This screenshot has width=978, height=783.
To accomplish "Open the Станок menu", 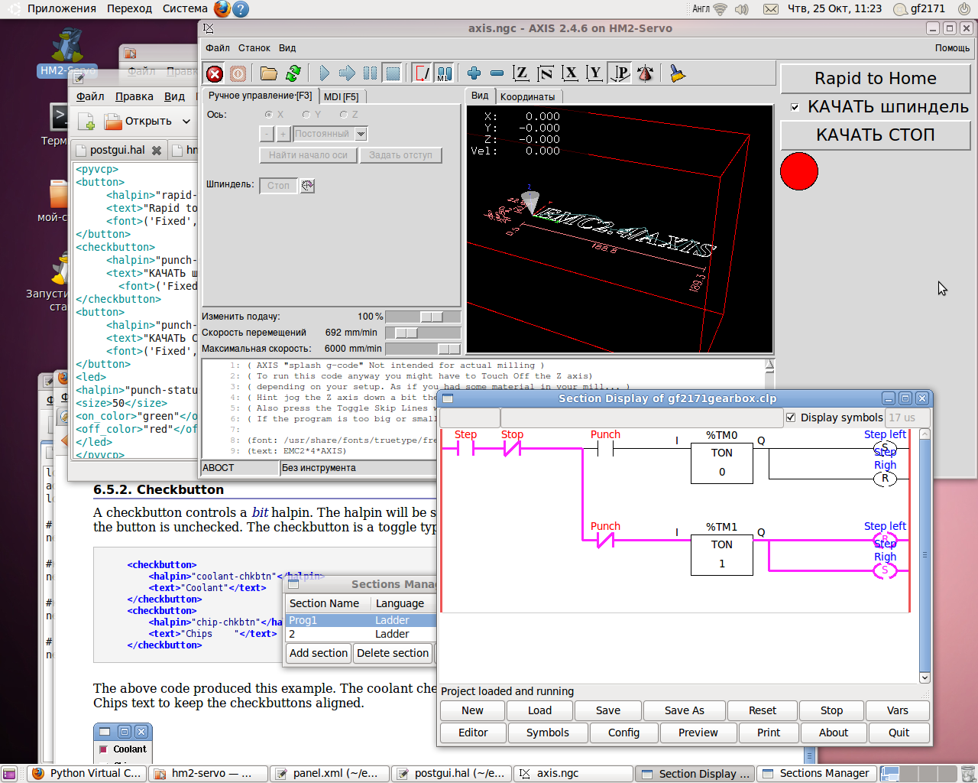I will pyautogui.click(x=254, y=48).
